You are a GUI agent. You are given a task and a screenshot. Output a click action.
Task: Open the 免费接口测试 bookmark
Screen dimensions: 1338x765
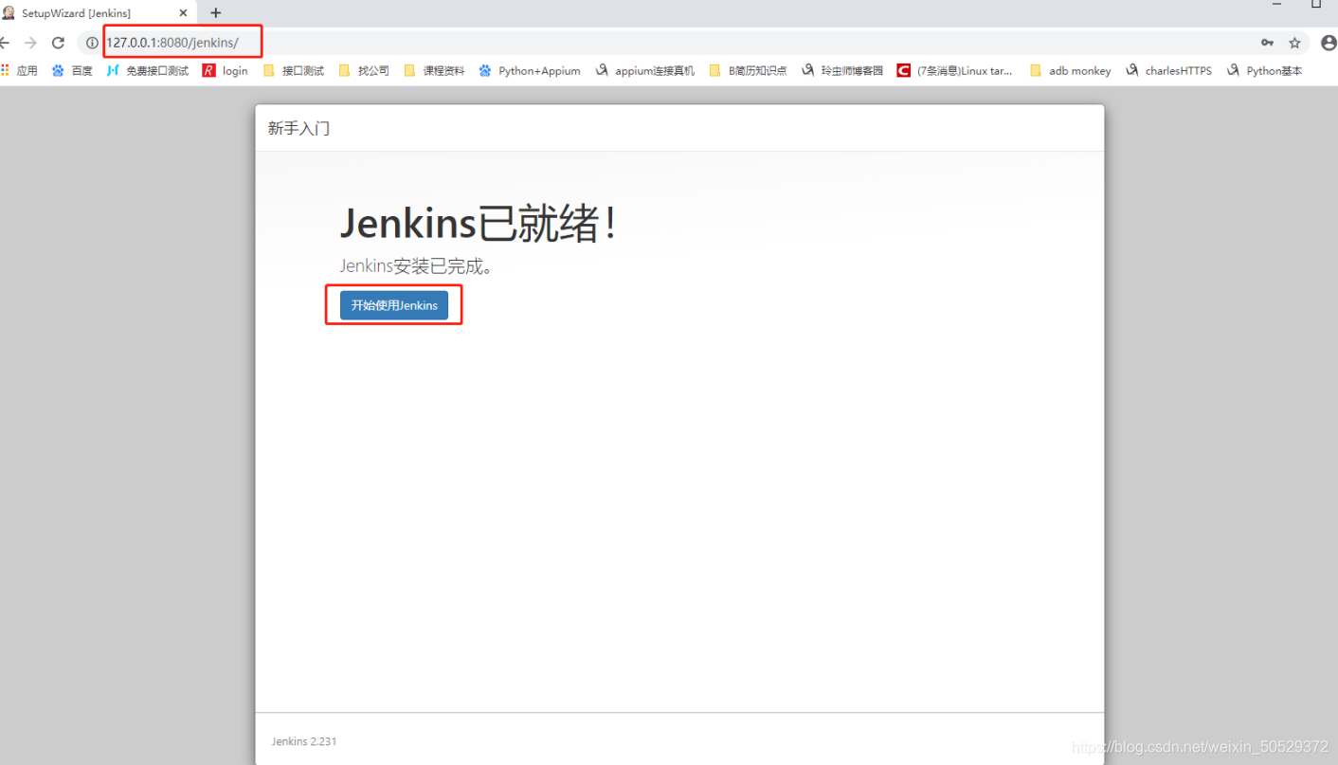[147, 70]
